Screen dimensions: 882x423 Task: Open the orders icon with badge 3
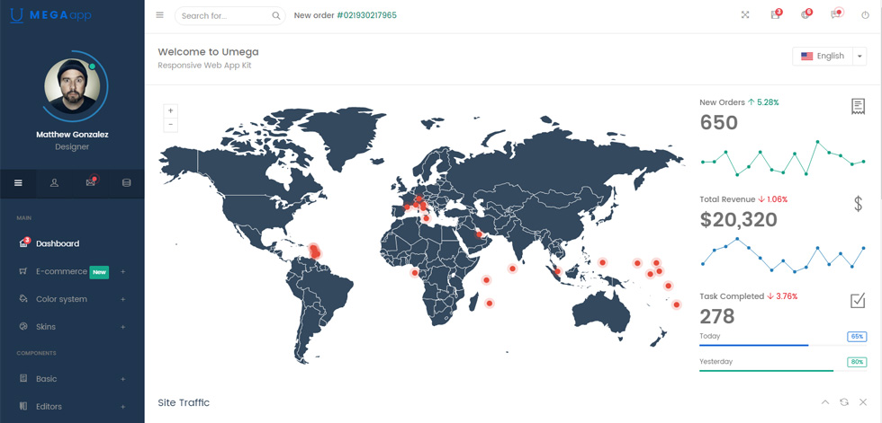[x=776, y=14]
